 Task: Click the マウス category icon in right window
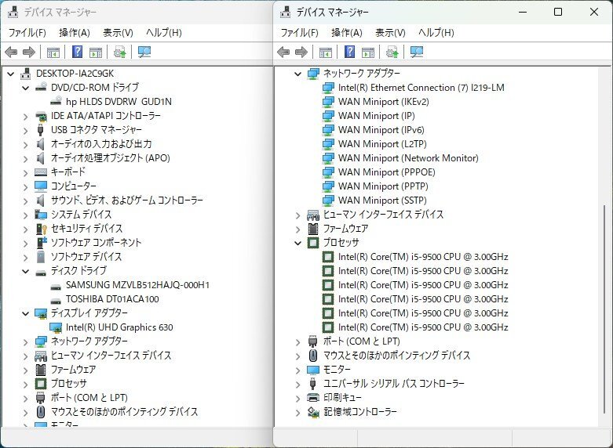[313, 356]
